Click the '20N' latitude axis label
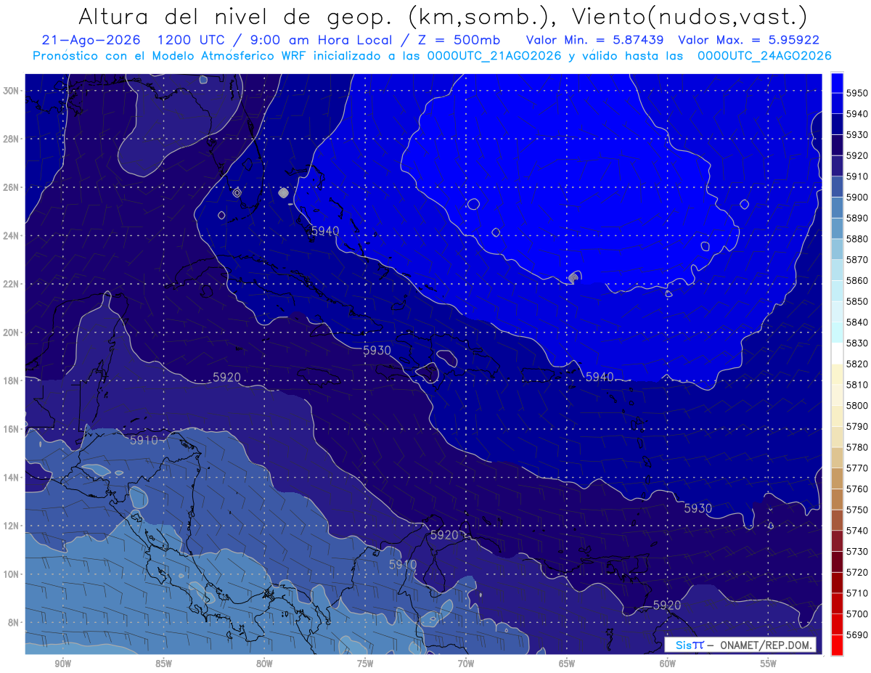871x673 pixels. click(x=12, y=333)
